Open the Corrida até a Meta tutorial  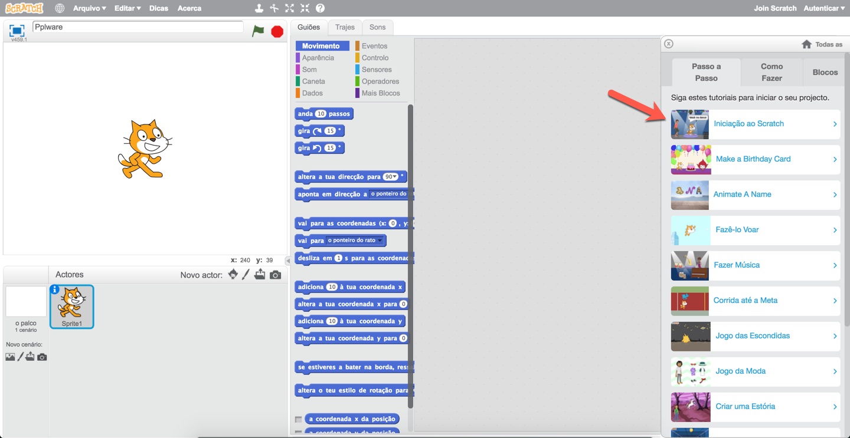[756, 301]
